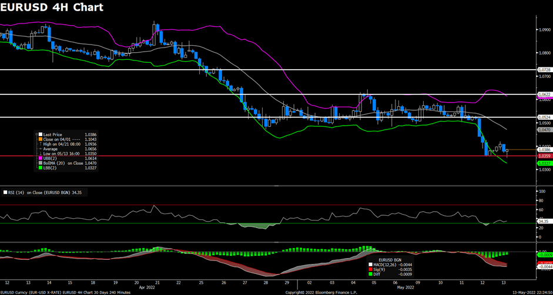The height and width of the screenshot is (295, 553).
Task: Click the red Sig(9) legend swatch
Action: 371,269
